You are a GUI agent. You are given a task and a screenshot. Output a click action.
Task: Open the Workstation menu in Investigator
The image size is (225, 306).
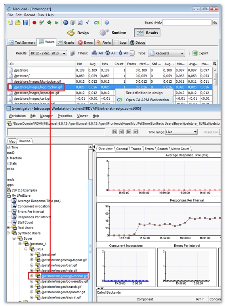[17, 116]
